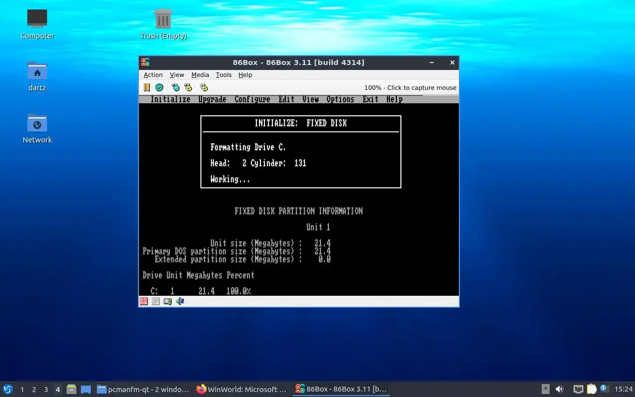The width and height of the screenshot is (635, 397).
Task: Click the clipboard tray icon
Action: [592, 389]
